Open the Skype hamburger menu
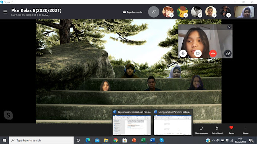This screenshot has height=144, width=257. [5, 12]
